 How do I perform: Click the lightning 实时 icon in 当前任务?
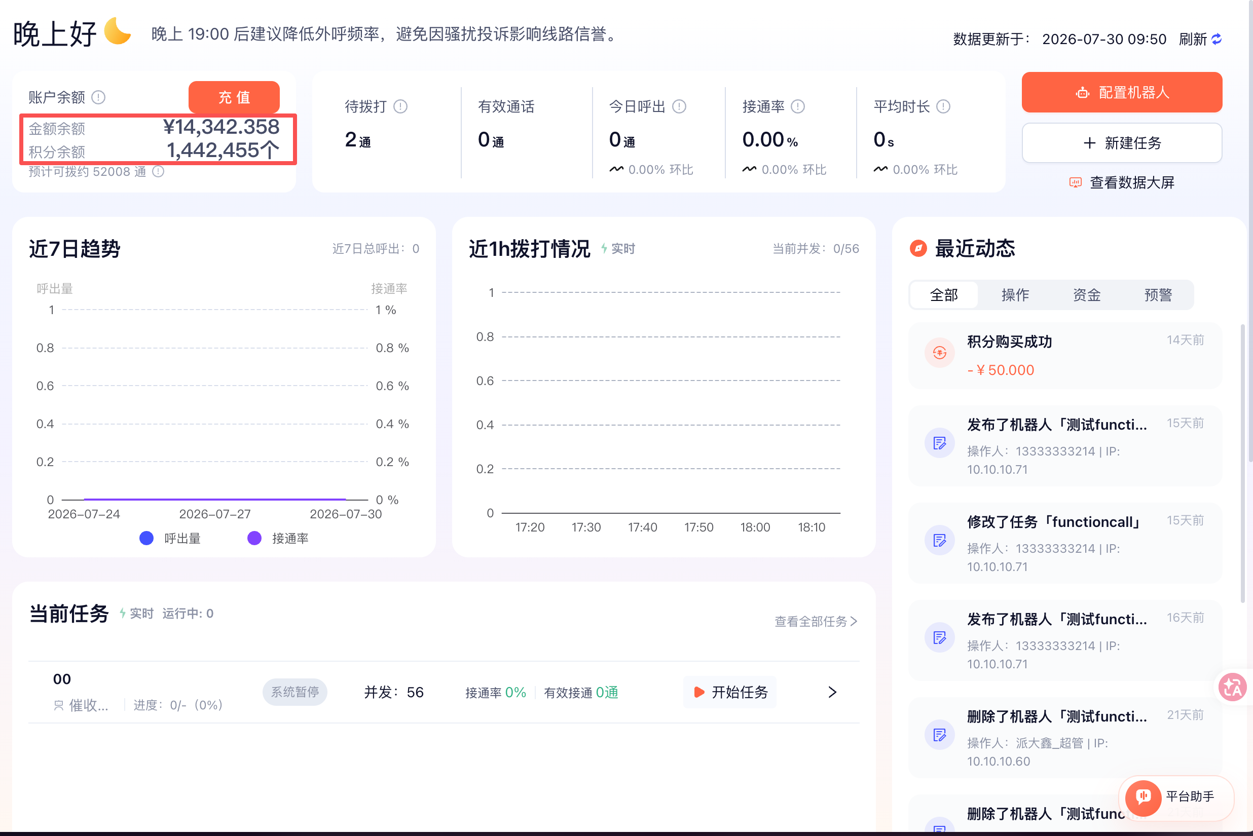coord(123,613)
